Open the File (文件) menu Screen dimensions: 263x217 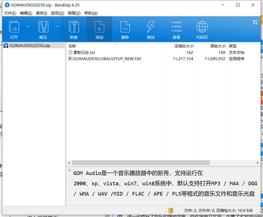10,13
